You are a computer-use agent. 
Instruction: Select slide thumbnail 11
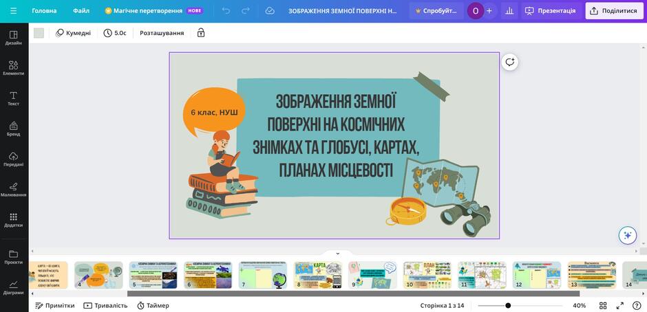pos(482,275)
